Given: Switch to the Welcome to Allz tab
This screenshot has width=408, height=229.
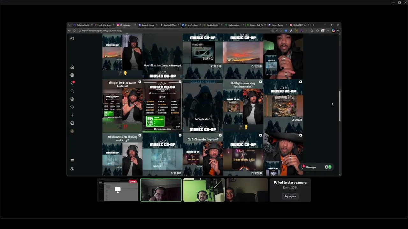Looking at the screenshot, I should [x=83, y=25].
